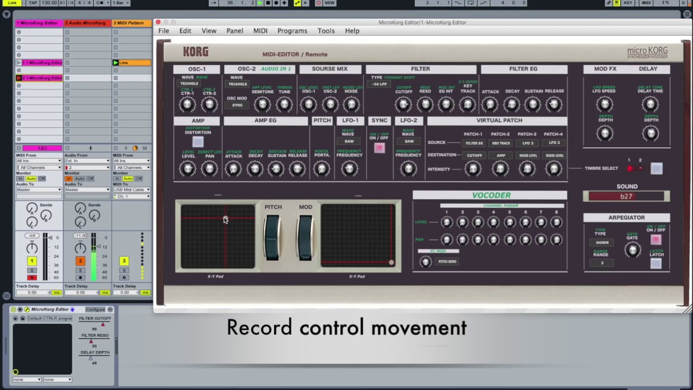Open the Tools menu
This screenshot has width=693, height=390.
coord(326,31)
